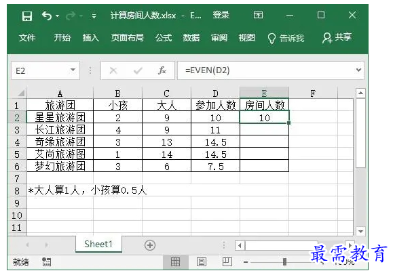Open Ribbon Display Options icon

pos(258,15)
